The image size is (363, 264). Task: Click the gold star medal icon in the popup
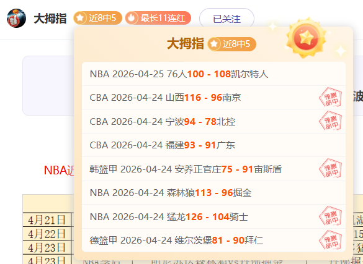(x=306, y=38)
